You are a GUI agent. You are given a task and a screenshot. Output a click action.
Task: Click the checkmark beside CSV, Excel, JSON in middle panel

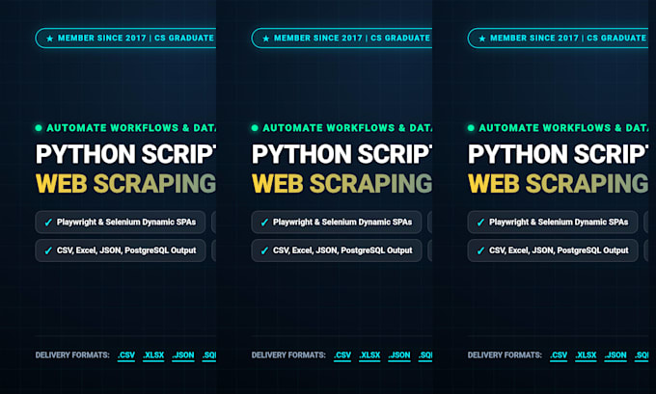[265, 250]
